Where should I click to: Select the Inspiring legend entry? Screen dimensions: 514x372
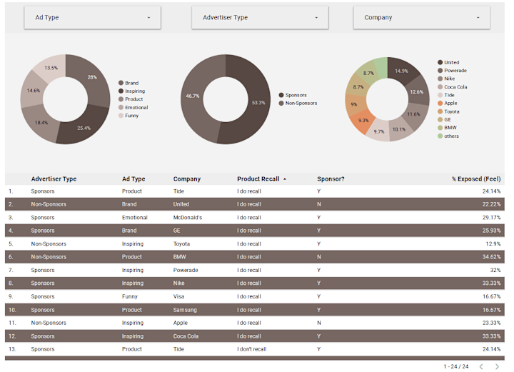[132, 91]
